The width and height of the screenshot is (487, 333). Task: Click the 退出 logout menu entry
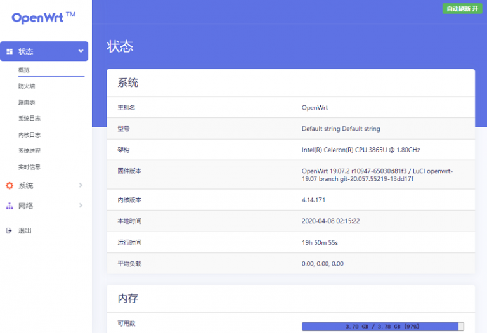click(25, 230)
